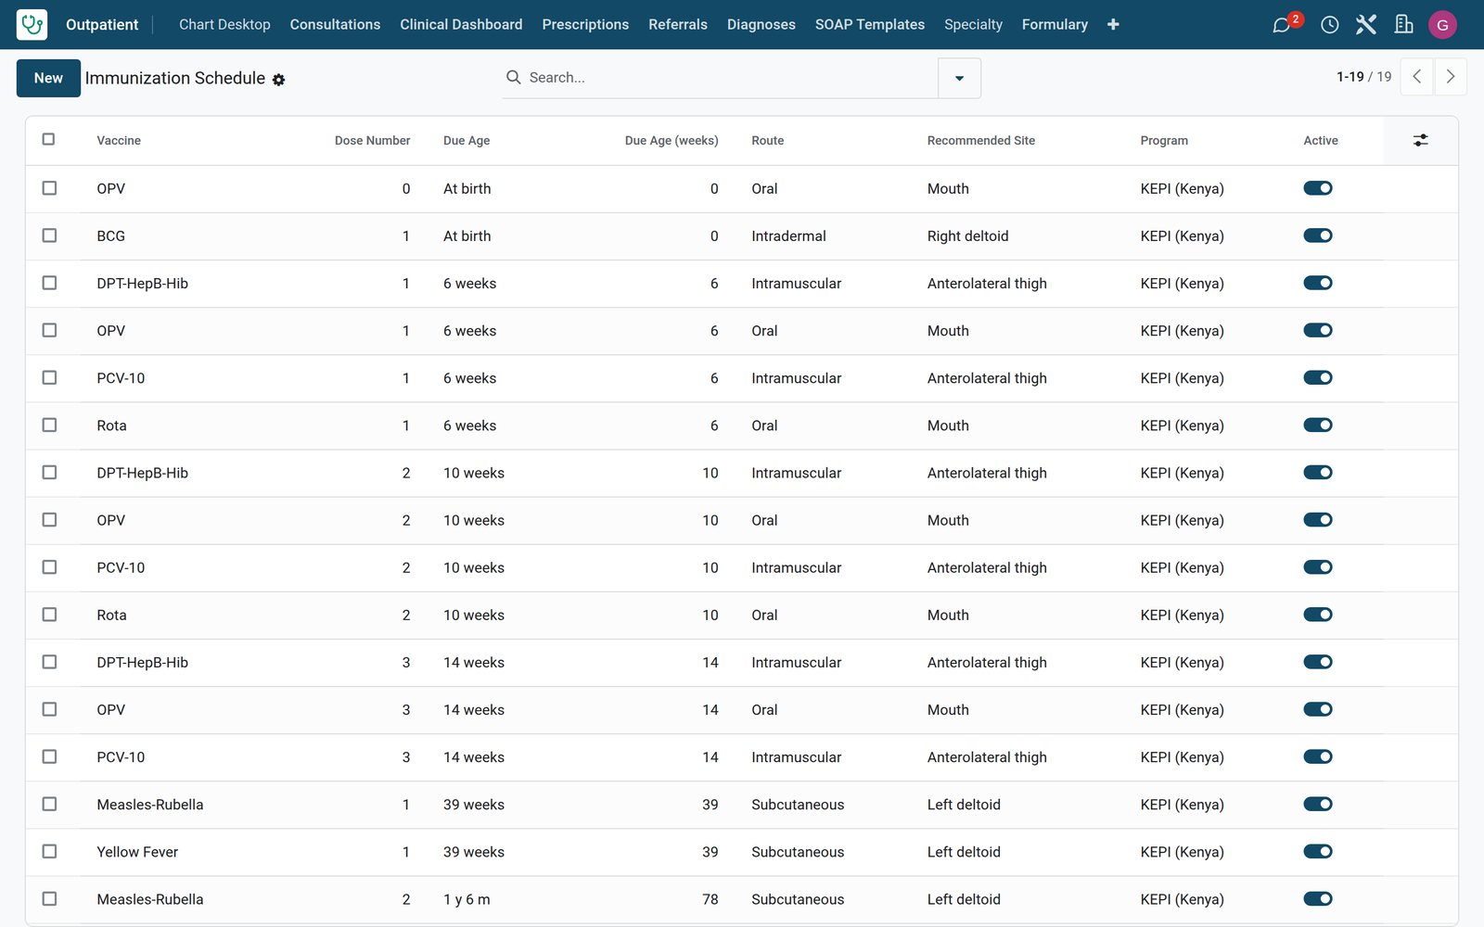Open the Clinical Dashboard menu
The image size is (1484, 927).
pyautogui.click(x=461, y=24)
